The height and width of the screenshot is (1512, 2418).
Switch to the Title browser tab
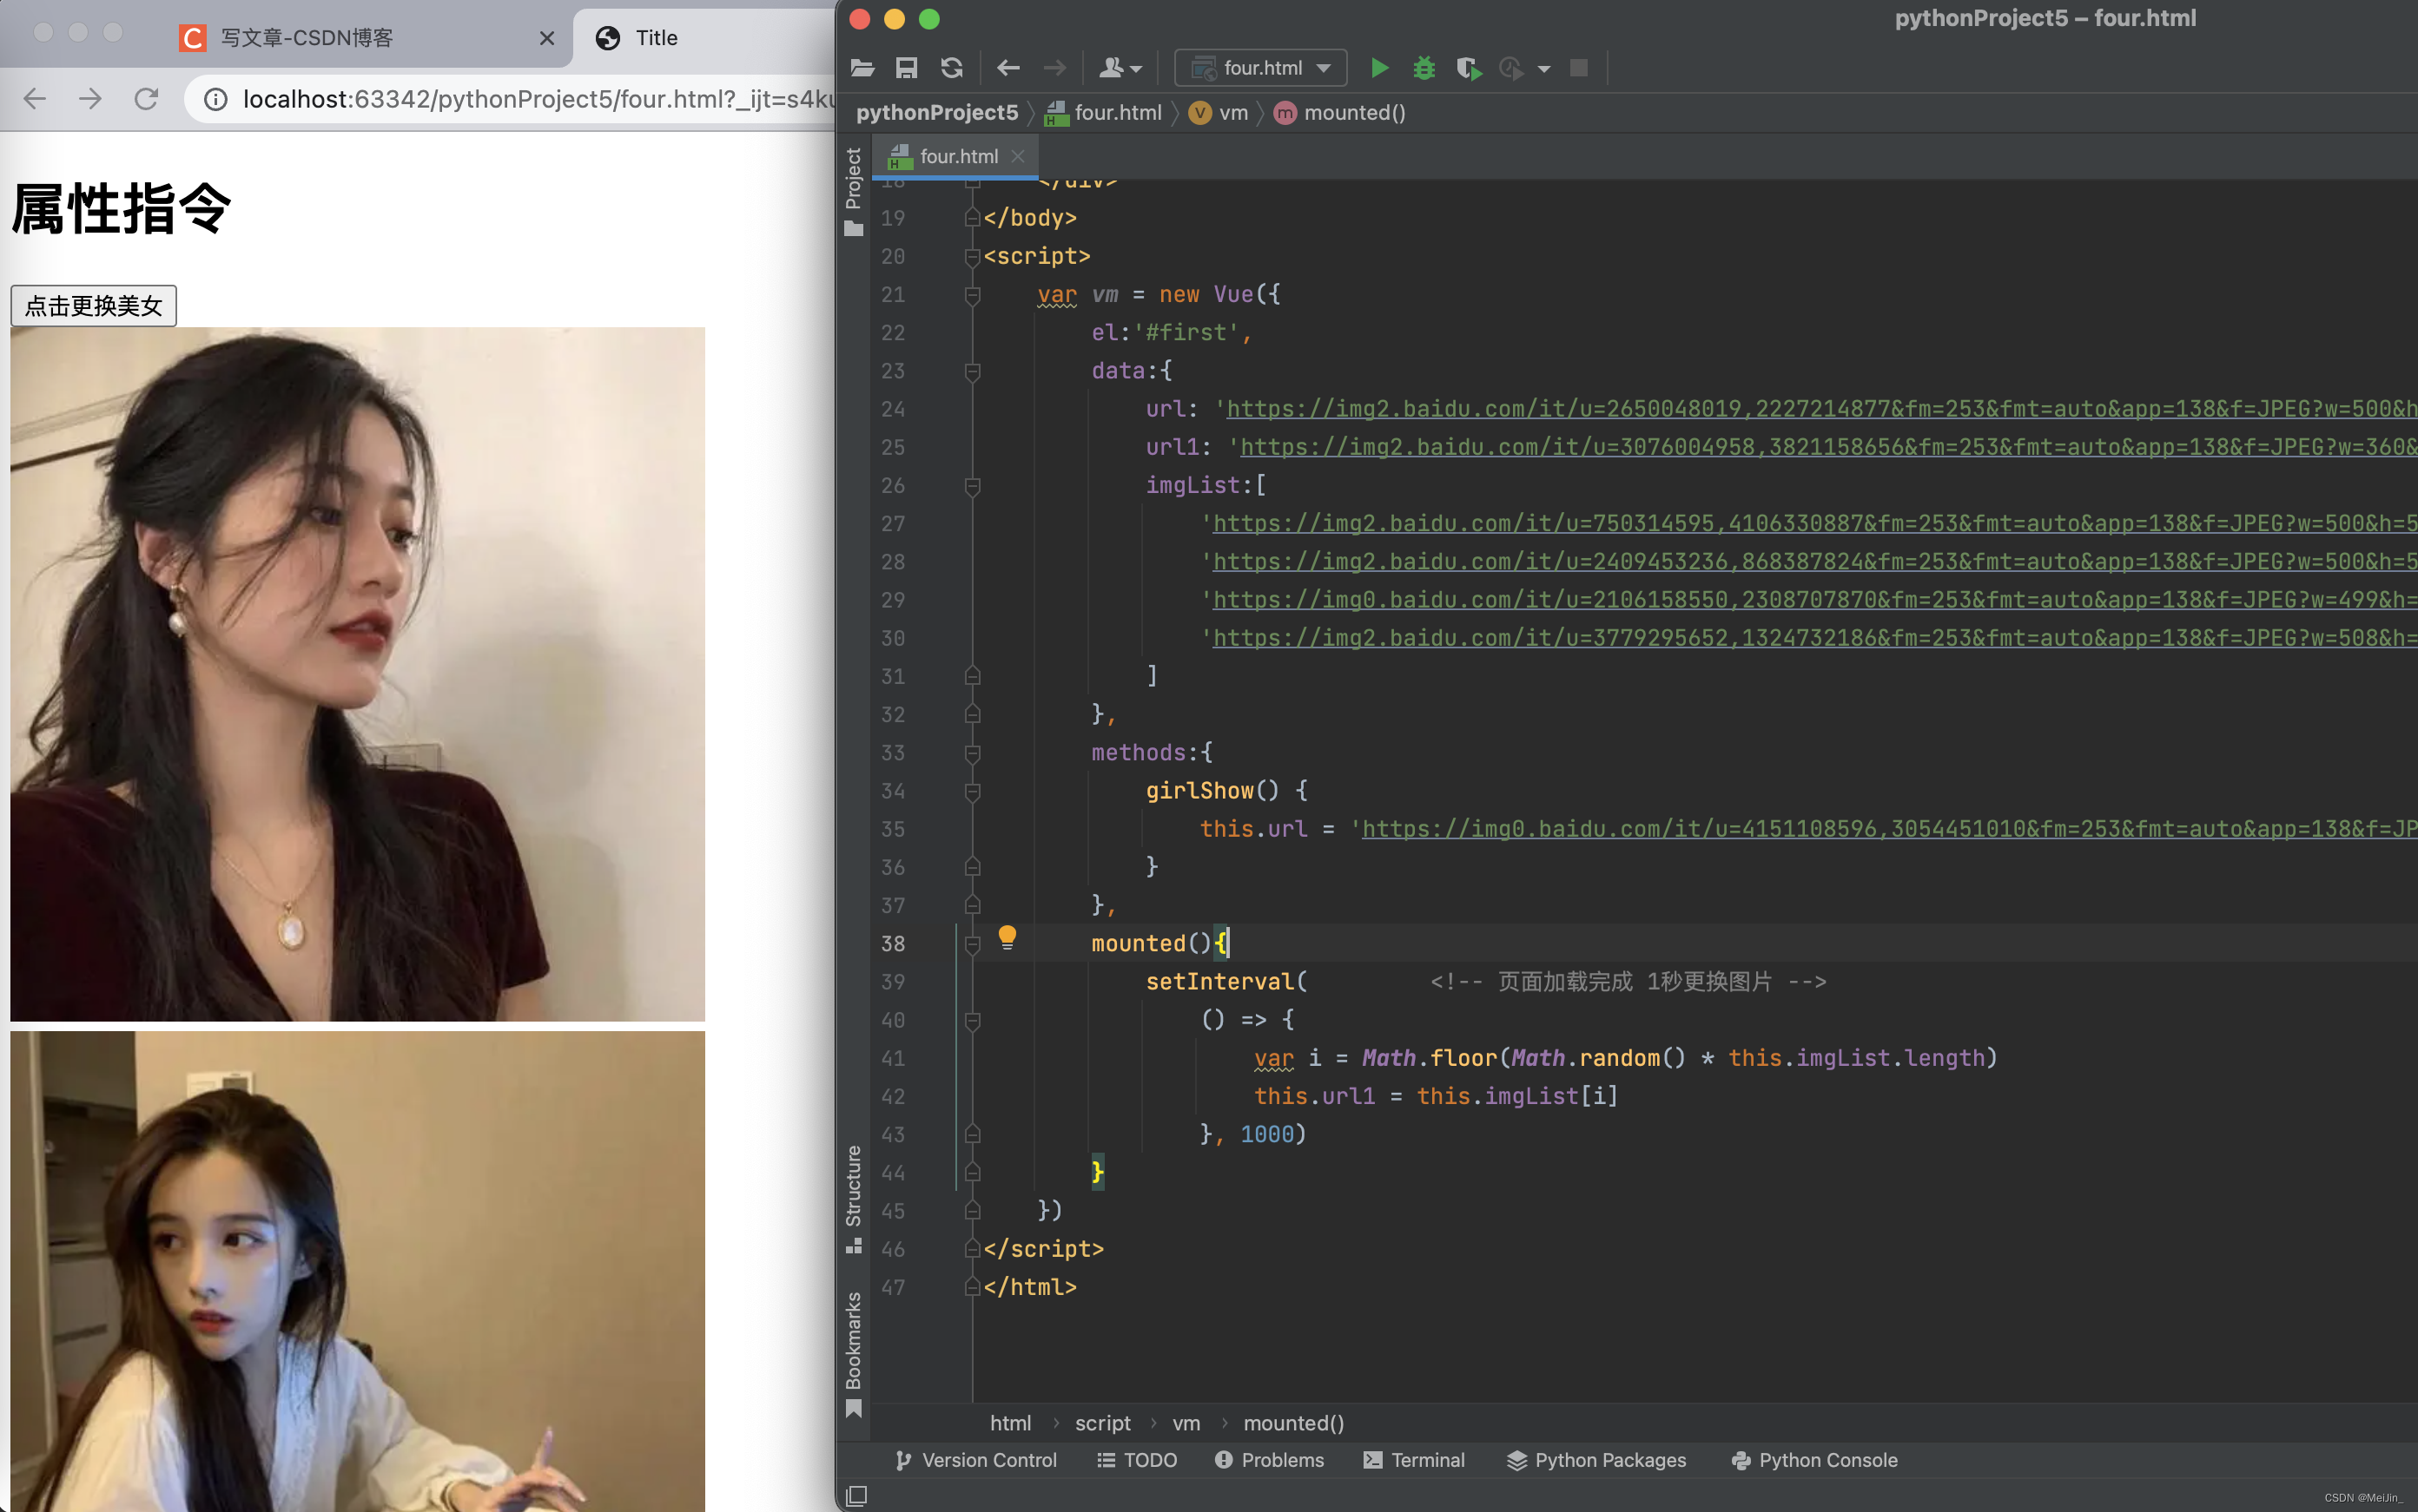point(704,38)
